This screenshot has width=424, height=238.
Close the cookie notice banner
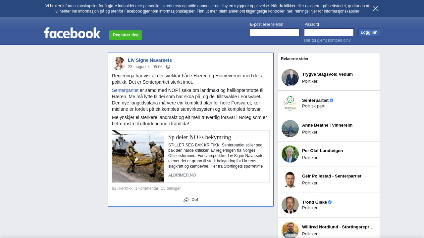(375, 9)
